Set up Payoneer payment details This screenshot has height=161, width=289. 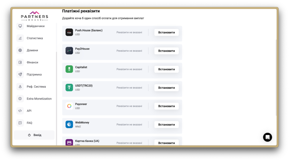[x=167, y=106]
